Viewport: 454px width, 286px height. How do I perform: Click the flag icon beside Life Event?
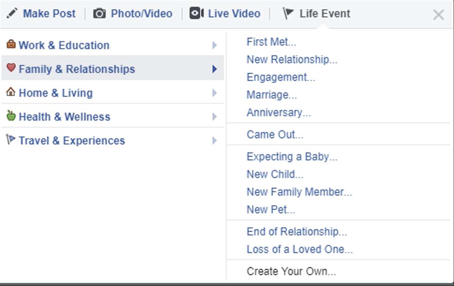(x=288, y=13)
